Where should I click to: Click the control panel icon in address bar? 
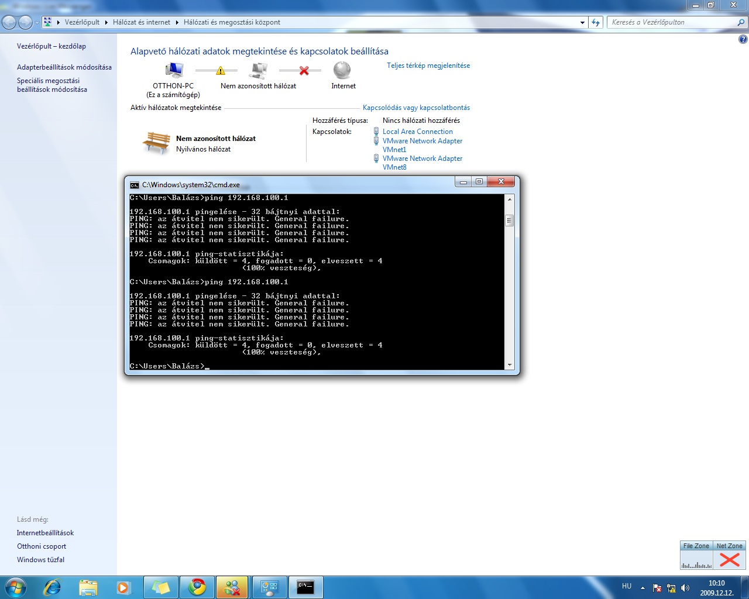pos(48,22)
